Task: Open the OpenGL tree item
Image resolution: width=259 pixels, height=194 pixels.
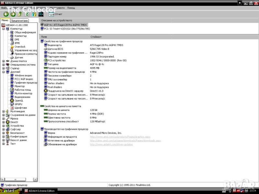Action: [x=19, y=101]
